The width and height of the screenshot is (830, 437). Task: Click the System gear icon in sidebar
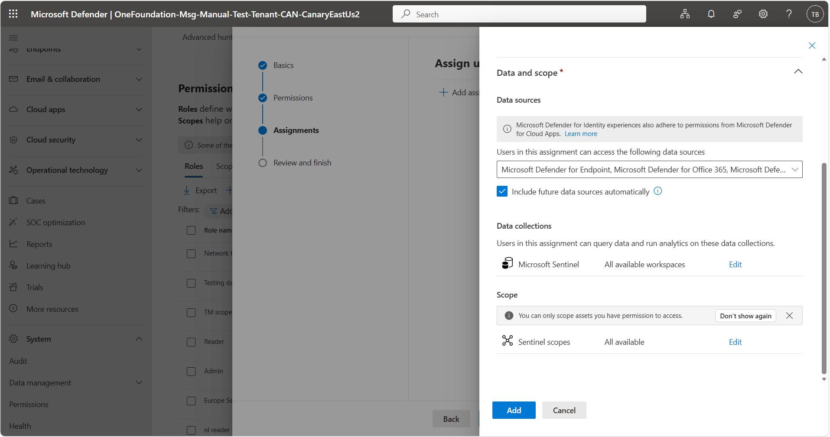[x=13, y=339]
